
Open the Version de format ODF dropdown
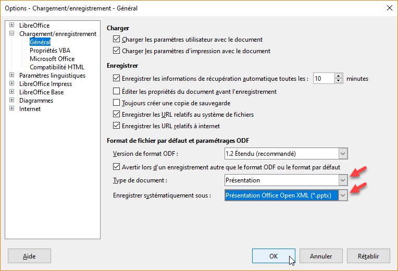pos(342,153)
